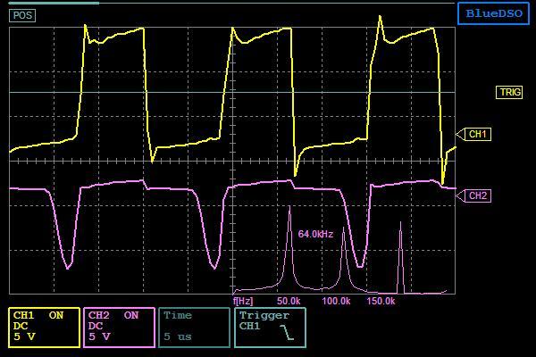Select the CH2 position marker
Image resolution: width=536 pixels, height=357 pixels.
coord(473,195)
